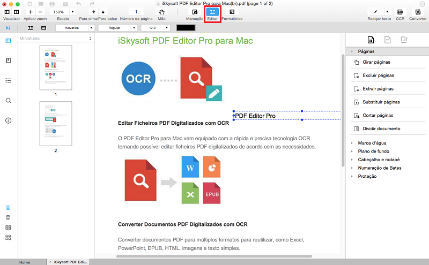Open the search panel in left sidebar
The width and height of the screenshot is (429, 265).
pyautogui.click(x=8, y=101)
